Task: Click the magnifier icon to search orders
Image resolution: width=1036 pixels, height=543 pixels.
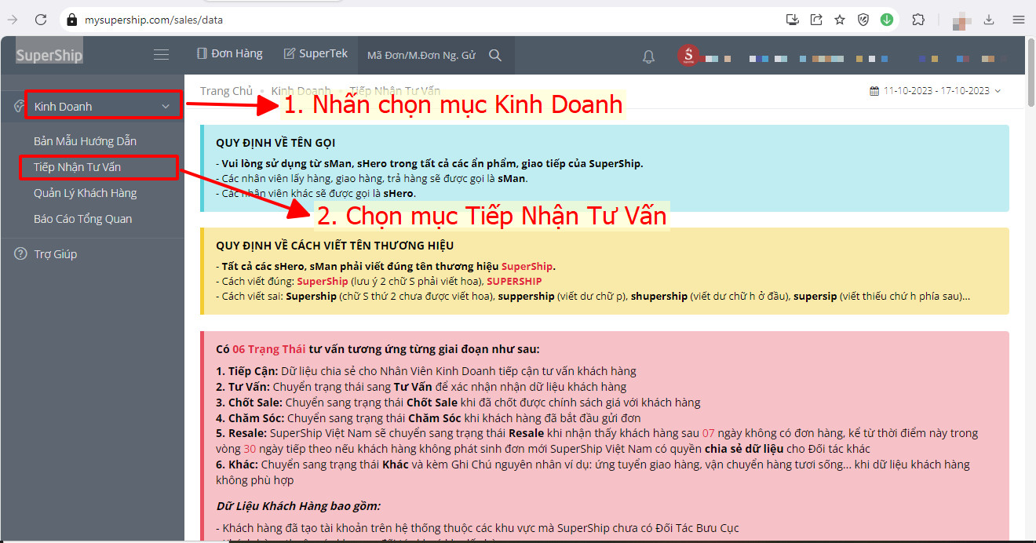Action: 495,55
